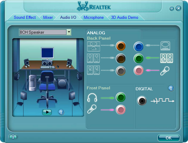Select the line-in device icon
Viewport: 188px width, 143px height.
coord(165,46)
